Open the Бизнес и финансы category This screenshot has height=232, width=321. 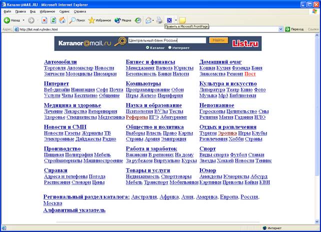150,62
